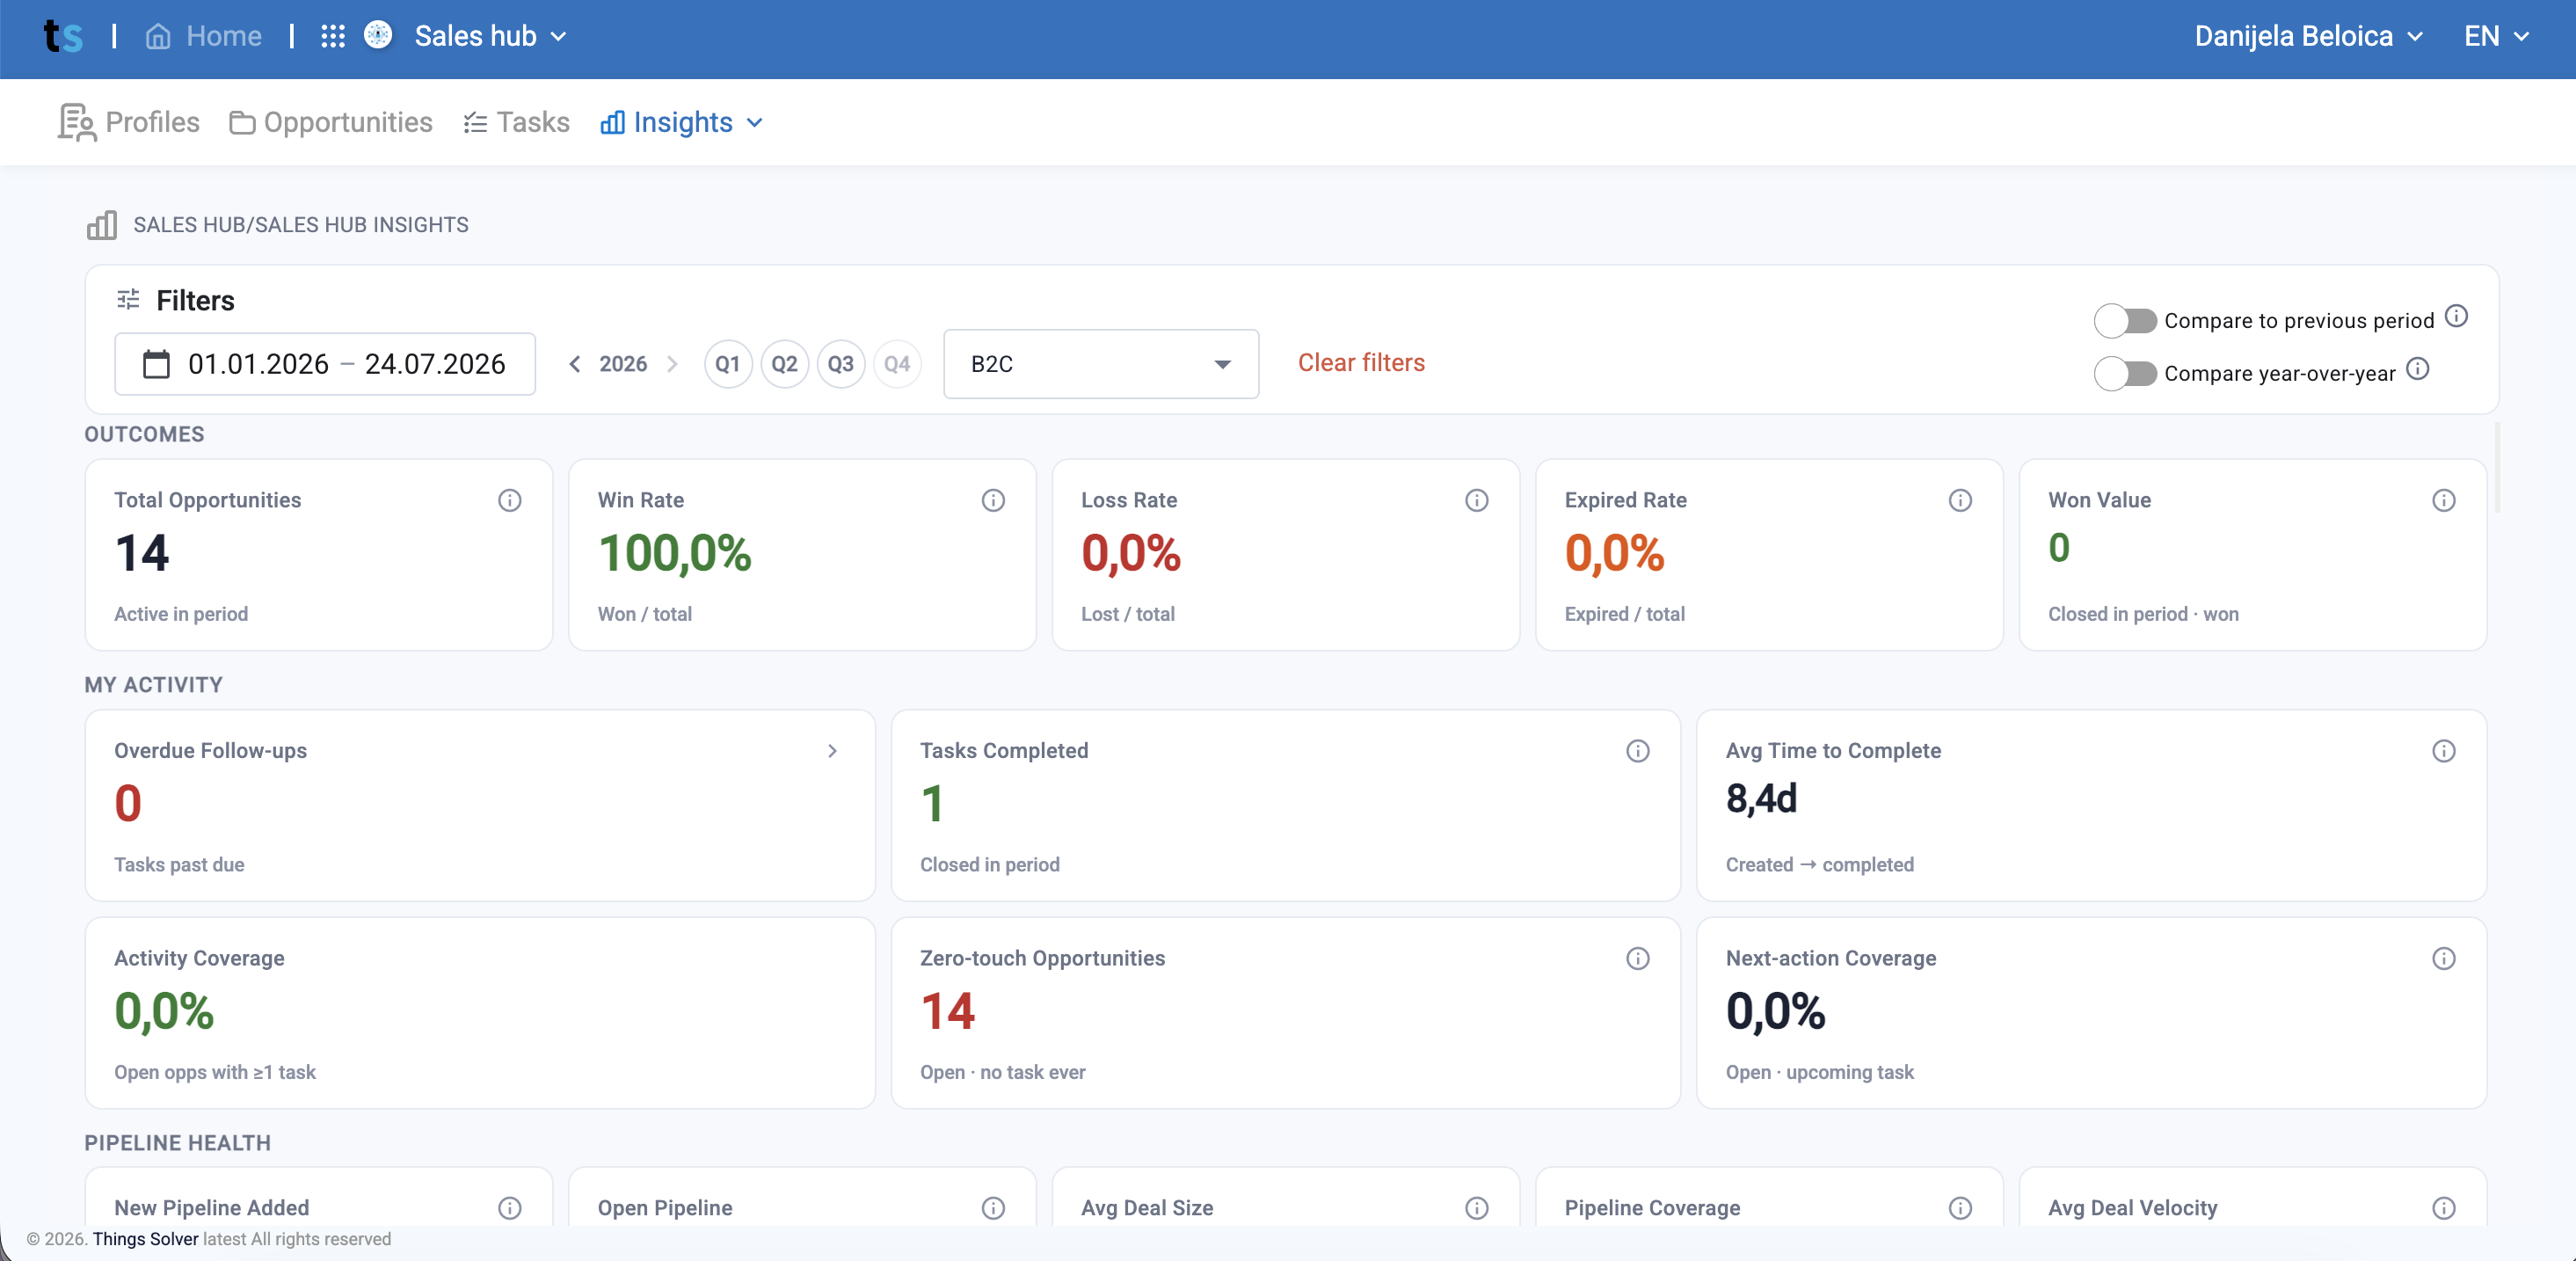
Task: Open the Overdue Follow-ups card arrow
Action: tap(832, 751)
